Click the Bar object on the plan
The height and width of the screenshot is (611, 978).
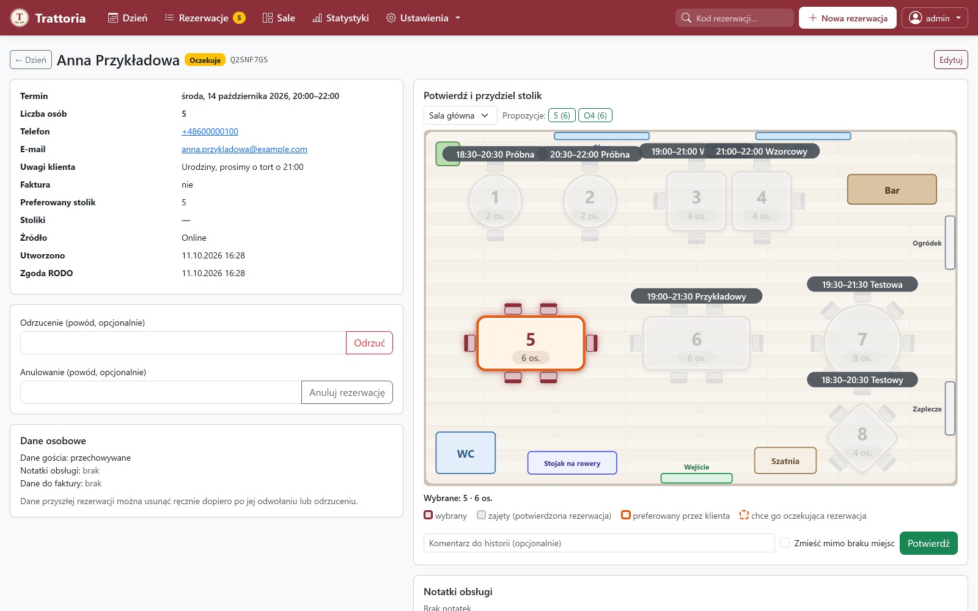click(x=892, y=190)
